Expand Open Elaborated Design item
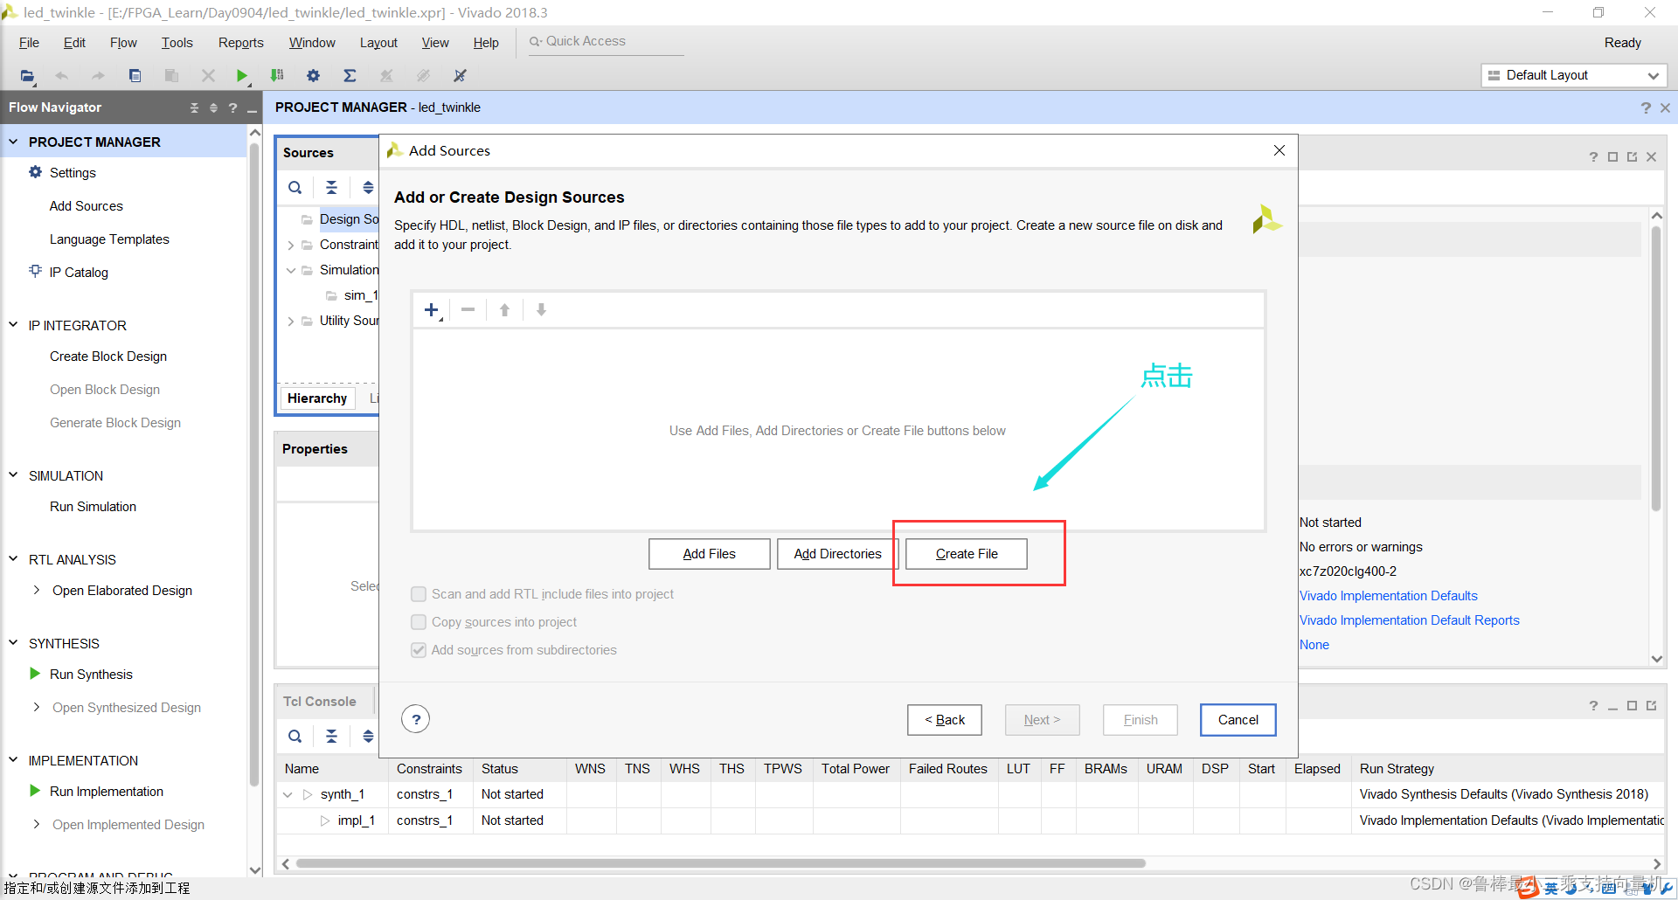The width and height of the screenshot is (1678, 900). pyautogui.click(x=36, y=590)
